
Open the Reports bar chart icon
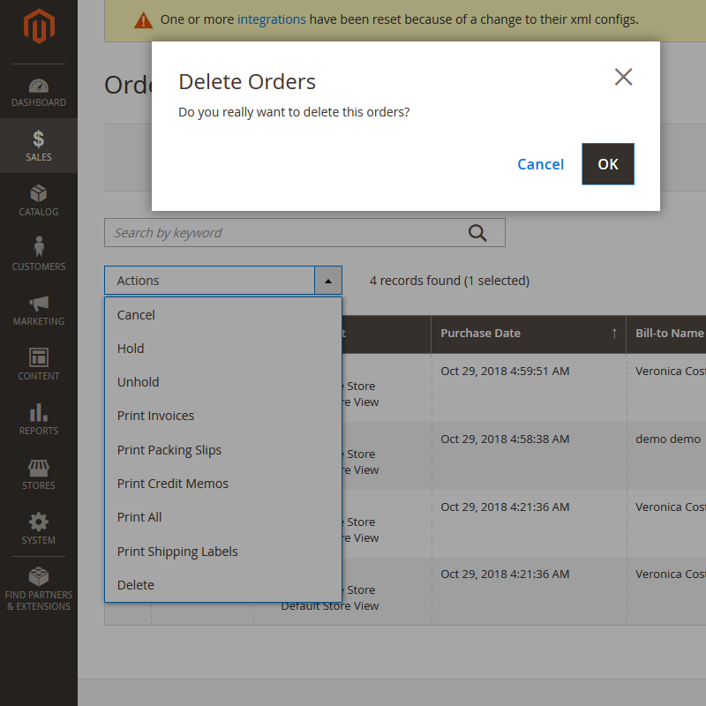(38, 413)
